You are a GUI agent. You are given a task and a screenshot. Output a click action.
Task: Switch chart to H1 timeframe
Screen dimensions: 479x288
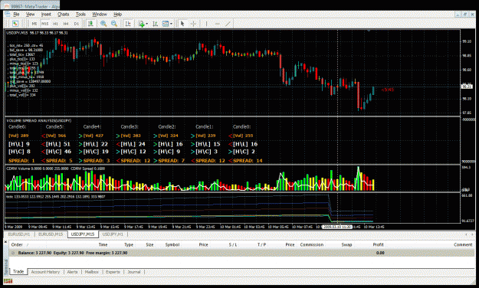[56, 24]
